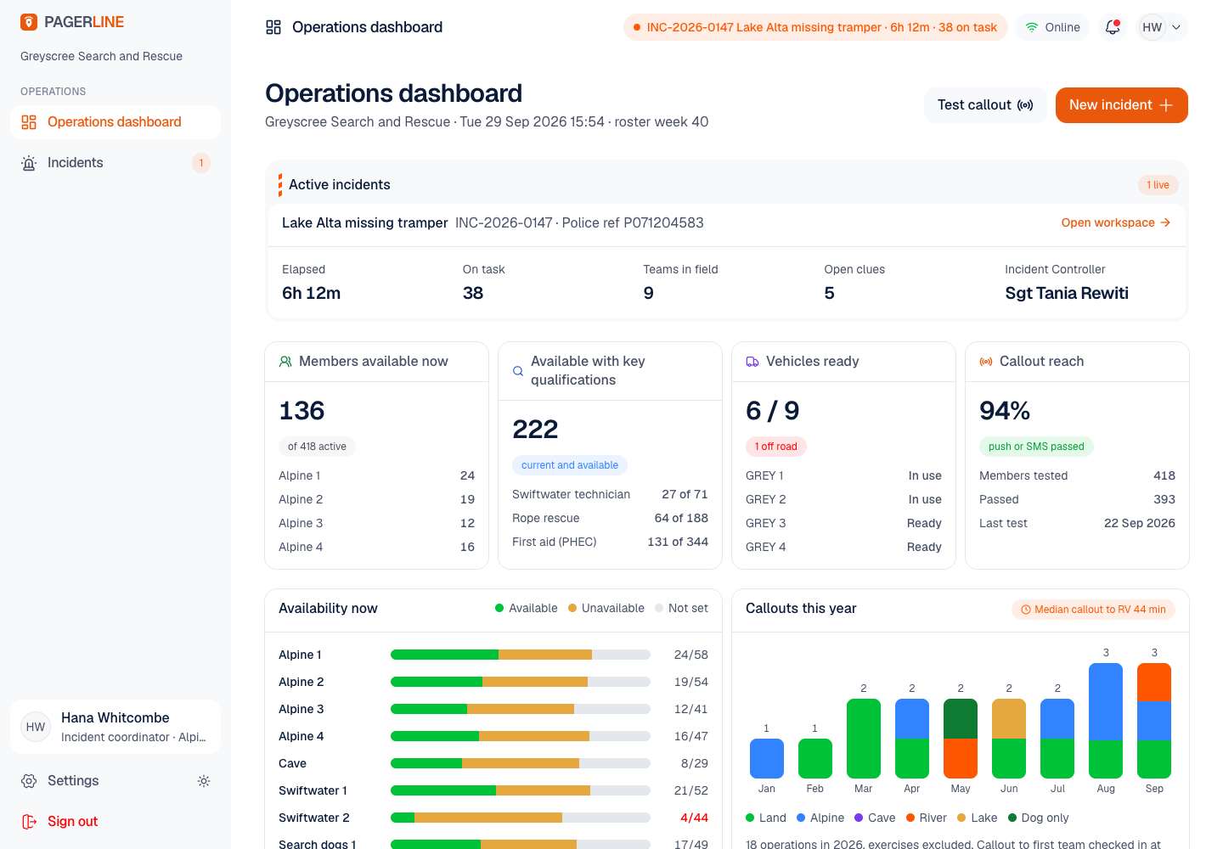Click the Swiftwater 2 availability bar
The height and width of the screenshot is (849, 1223).
(521, 818)
